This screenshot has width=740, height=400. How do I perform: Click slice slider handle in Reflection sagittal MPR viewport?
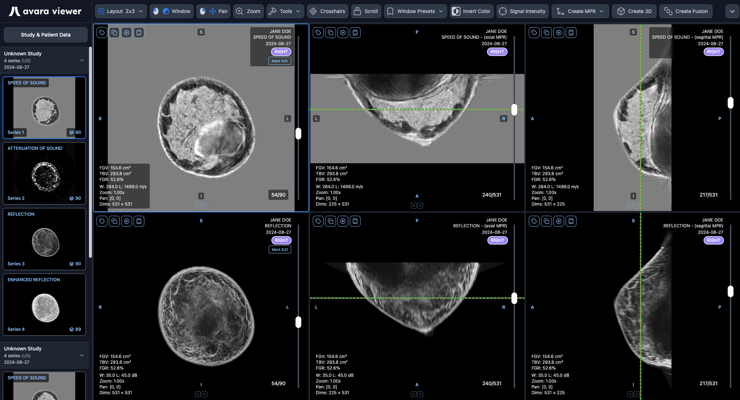pos(731,291)
